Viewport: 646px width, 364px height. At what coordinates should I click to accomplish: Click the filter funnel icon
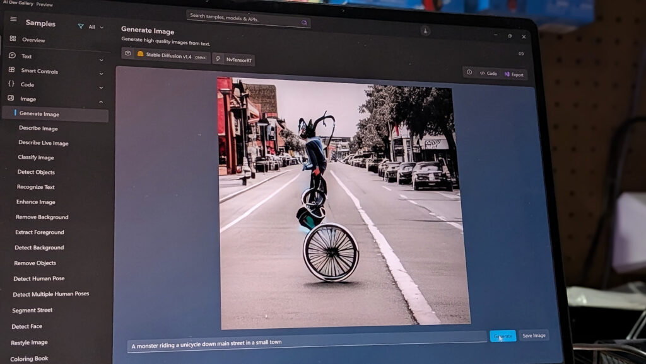tap(81, 26)
